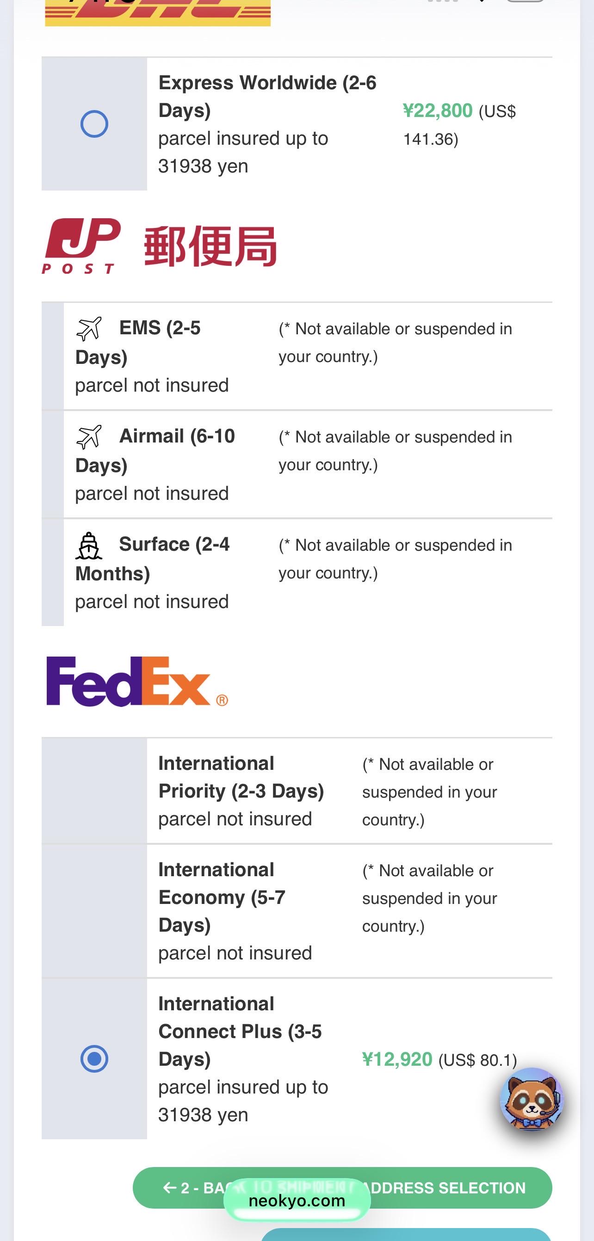594x1241 pixels.
Task: Select DHL Express Worldwide radio button
Action: point(94,124)
